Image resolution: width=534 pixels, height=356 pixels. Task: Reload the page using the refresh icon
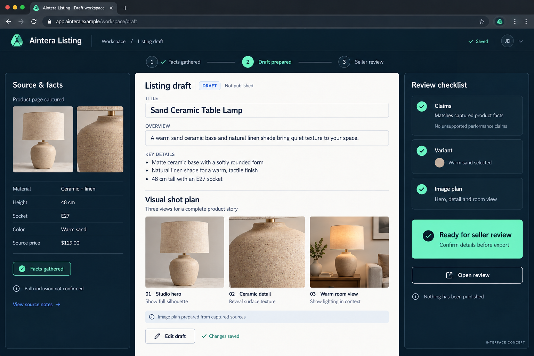[x=34, y=22]
